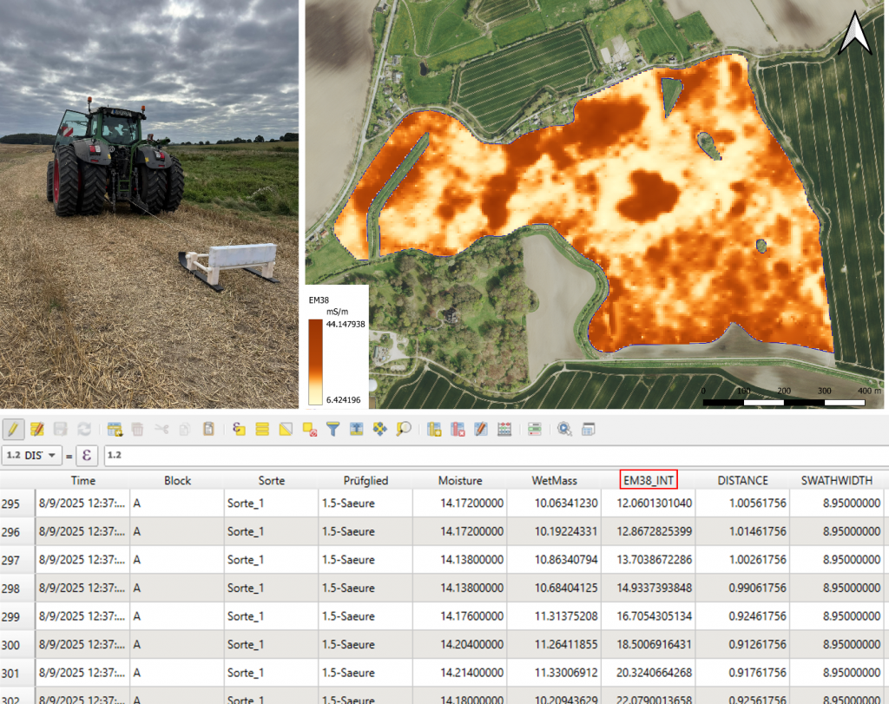Viewport: 889px width, 704px height.
Task: Pan map to selected rows
Action: [x=379, y=429]
